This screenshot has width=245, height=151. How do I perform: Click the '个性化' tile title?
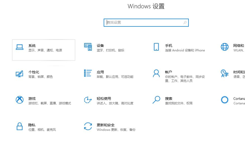click(34, 72)
